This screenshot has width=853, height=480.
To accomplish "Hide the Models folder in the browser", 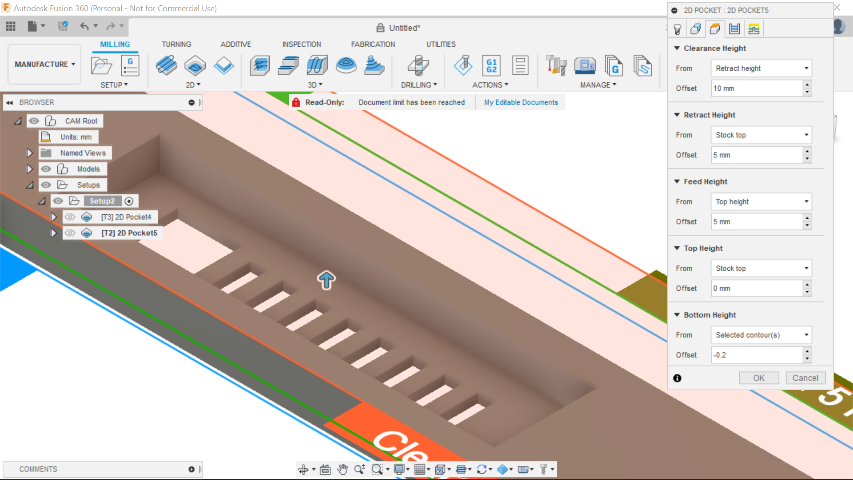I will point(46,169).
